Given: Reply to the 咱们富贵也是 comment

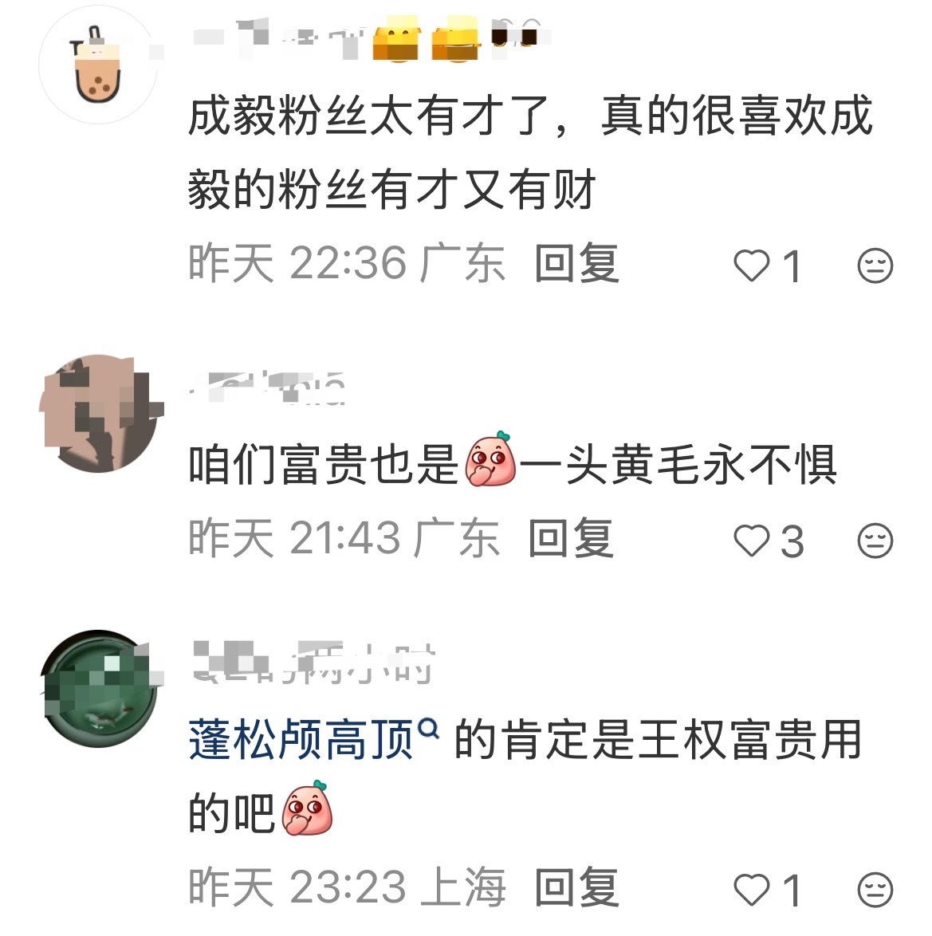Looking at the screenshot, I should [572, 538].
